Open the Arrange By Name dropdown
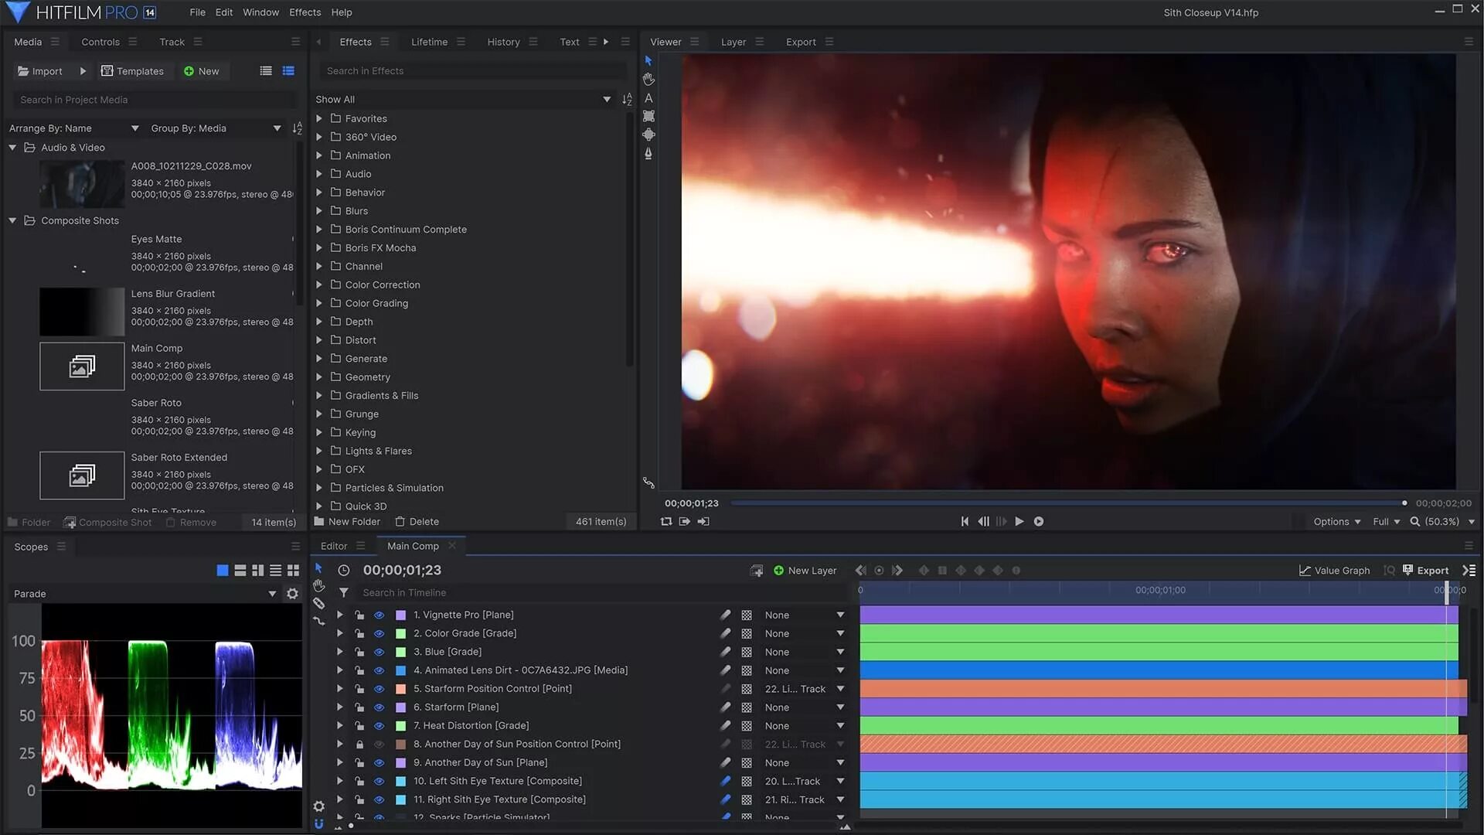Viewport: 1484px width, 835px height. [x=134, y=128]
